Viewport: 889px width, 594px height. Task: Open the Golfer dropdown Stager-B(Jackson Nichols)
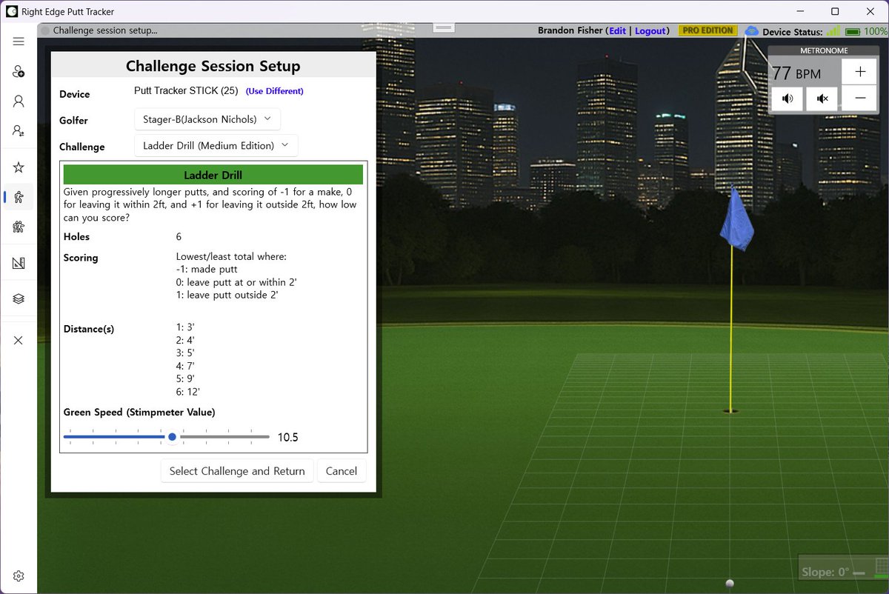(x=207, y=119)
